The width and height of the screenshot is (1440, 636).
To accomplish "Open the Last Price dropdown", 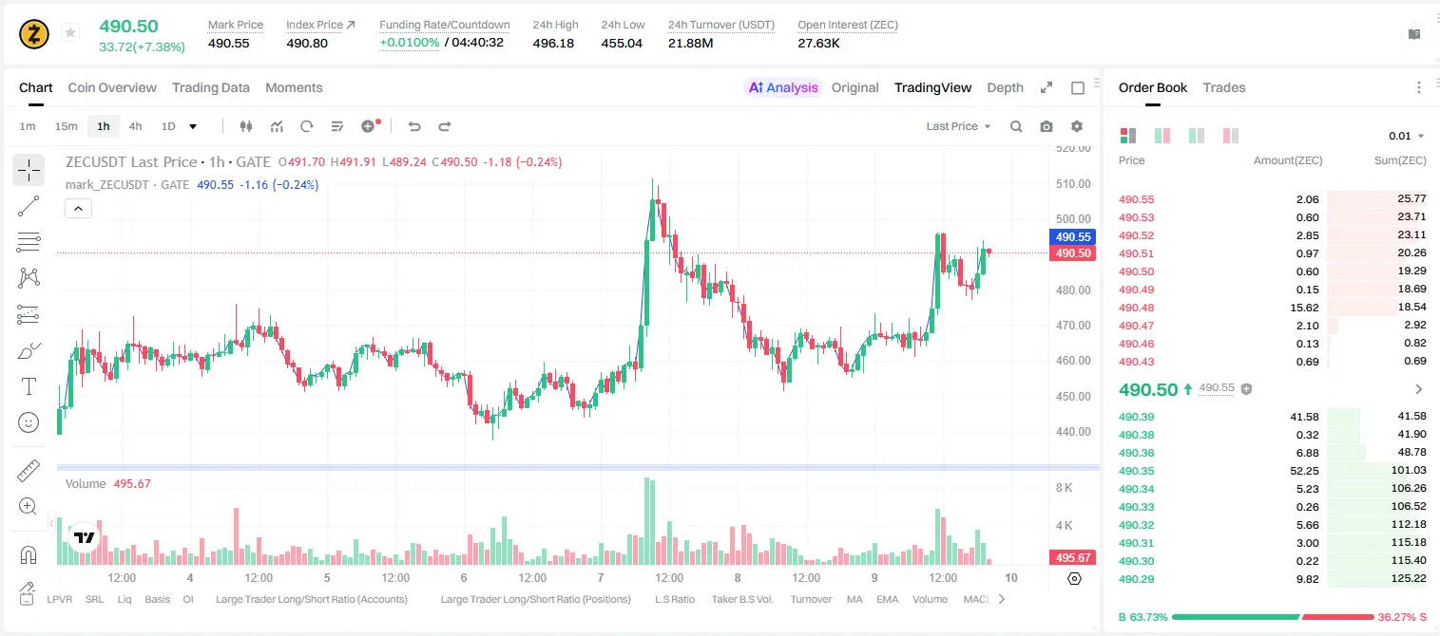I will click(x=958, y=126).
